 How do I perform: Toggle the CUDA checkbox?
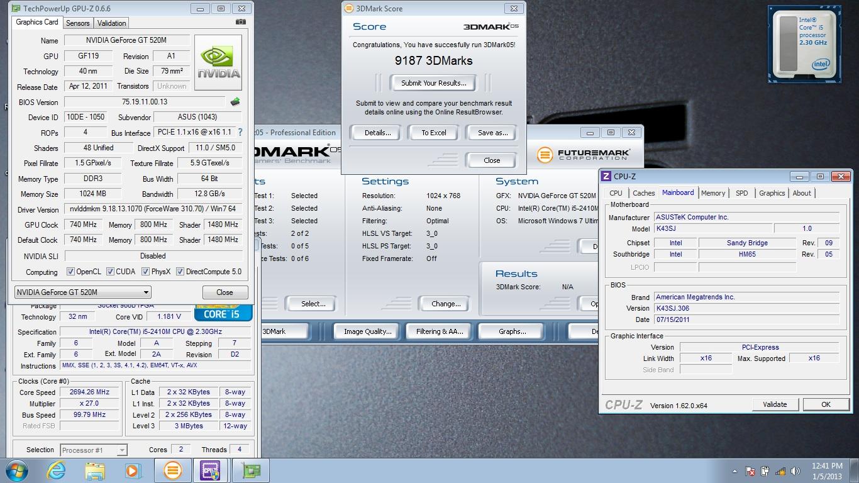click(110, 272)
